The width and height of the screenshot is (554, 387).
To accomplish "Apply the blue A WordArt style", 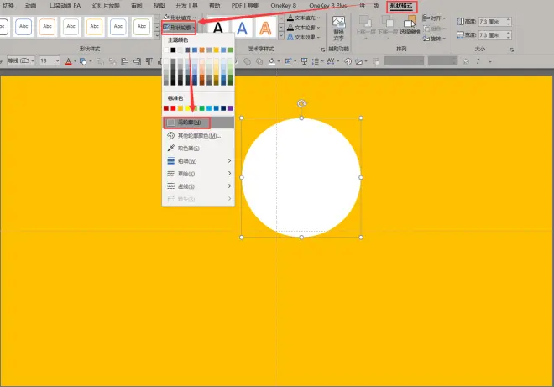I will 242,28.
